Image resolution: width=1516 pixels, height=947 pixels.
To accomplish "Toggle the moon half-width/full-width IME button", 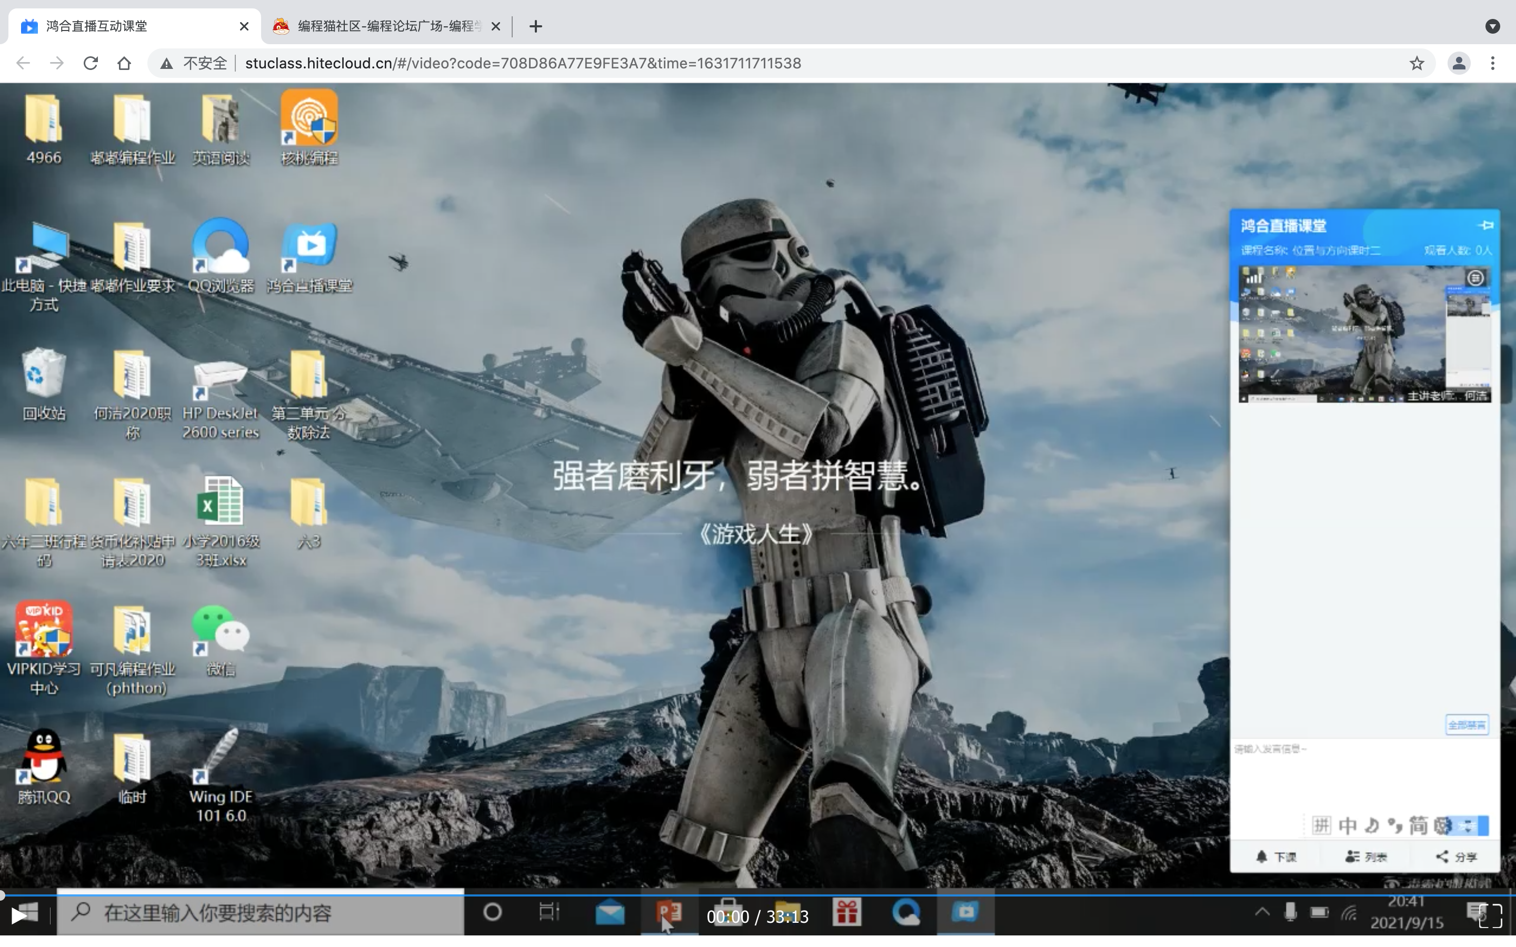I will coord(1372,825).
